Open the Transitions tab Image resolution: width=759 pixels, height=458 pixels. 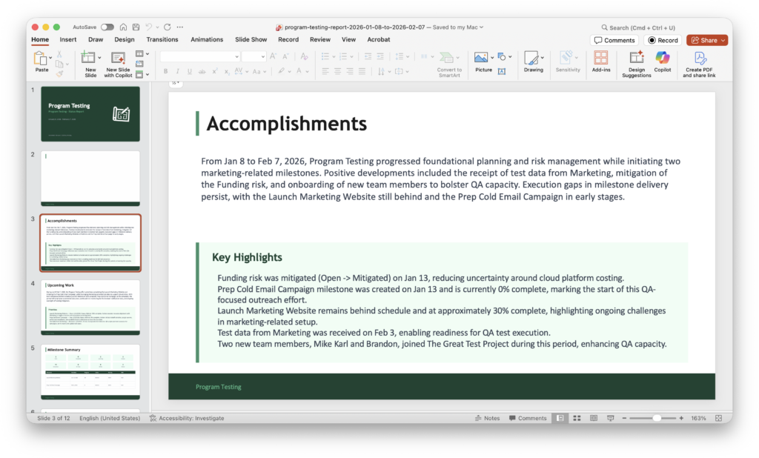(x=162, y=39)
